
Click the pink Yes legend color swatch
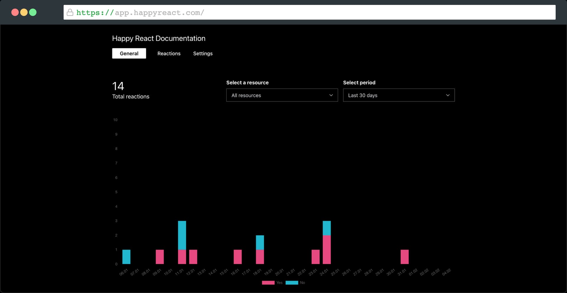(x=268, y=283)
